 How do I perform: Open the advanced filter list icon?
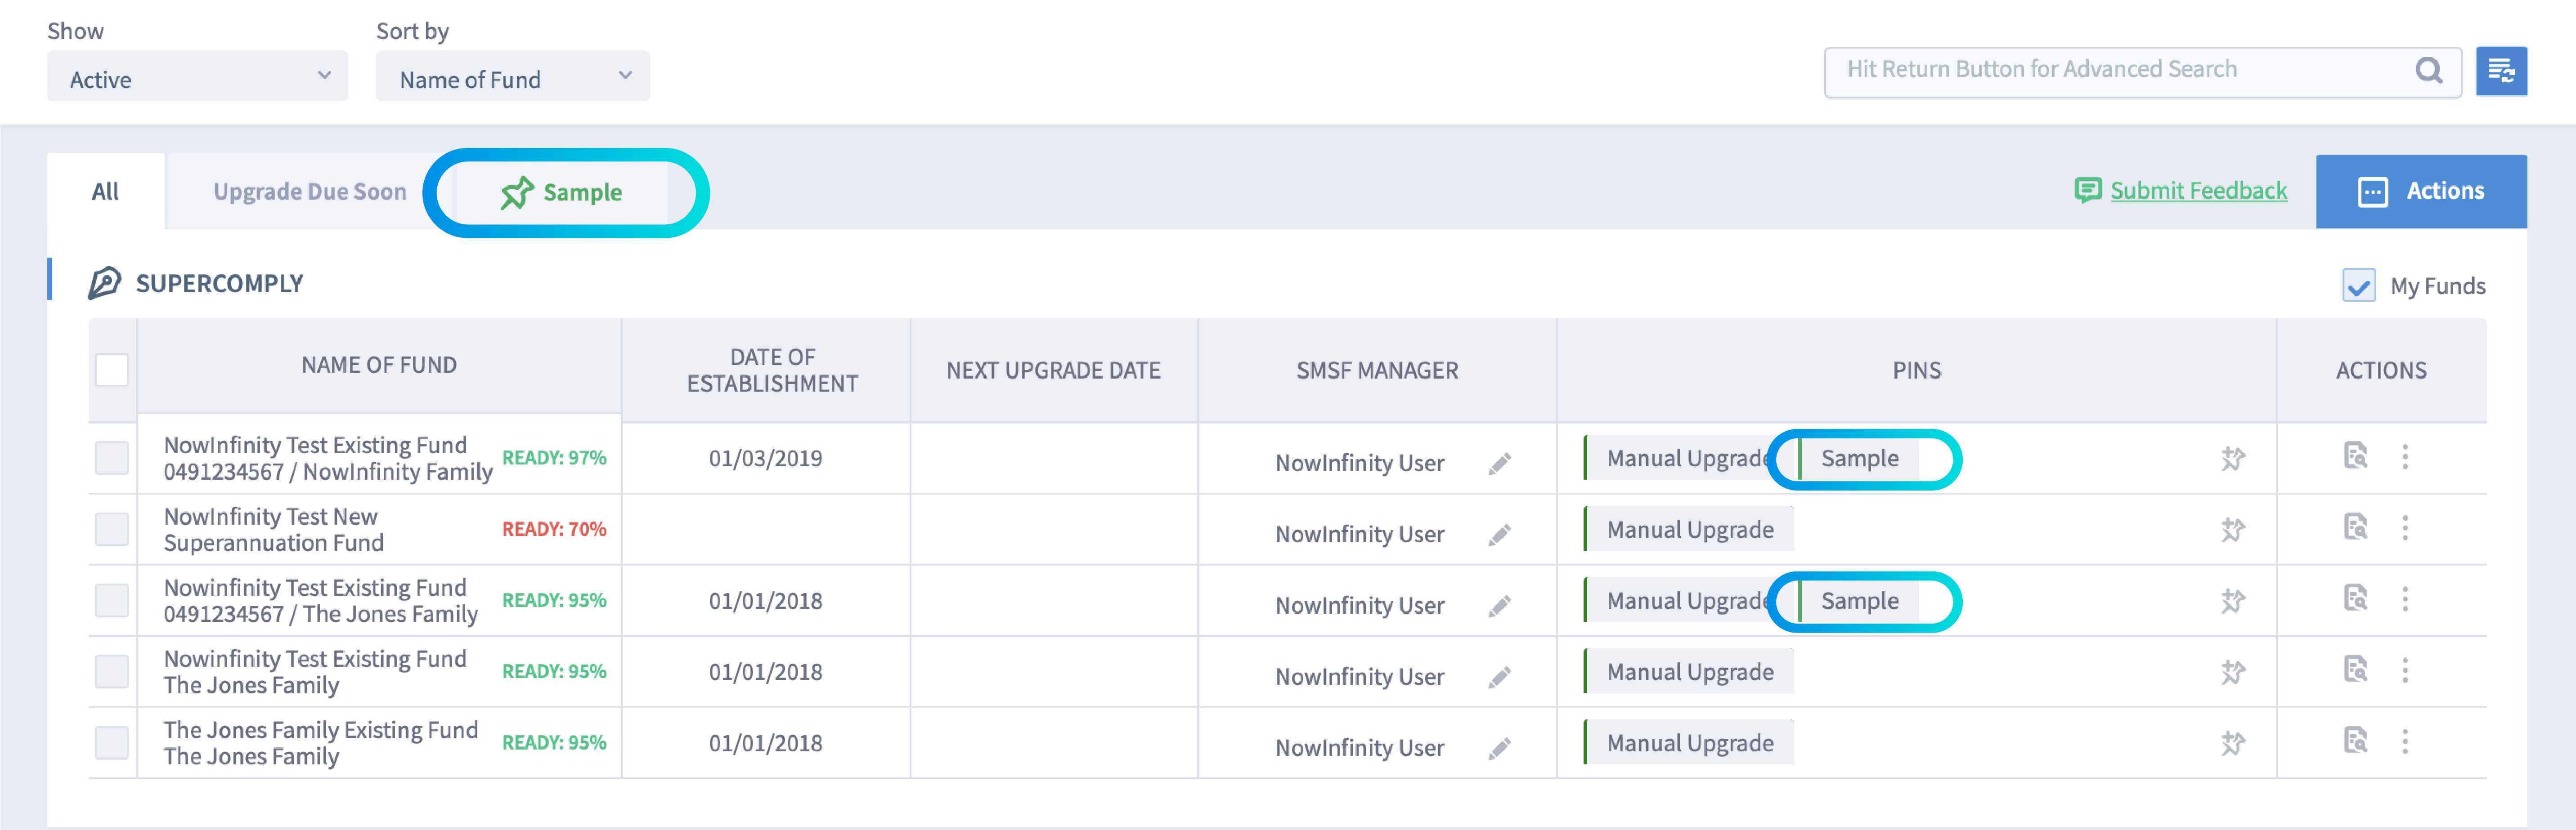click(x=2501, y=71)
